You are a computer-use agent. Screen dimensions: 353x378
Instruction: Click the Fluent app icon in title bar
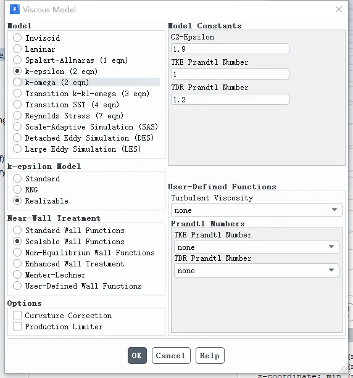15,10
